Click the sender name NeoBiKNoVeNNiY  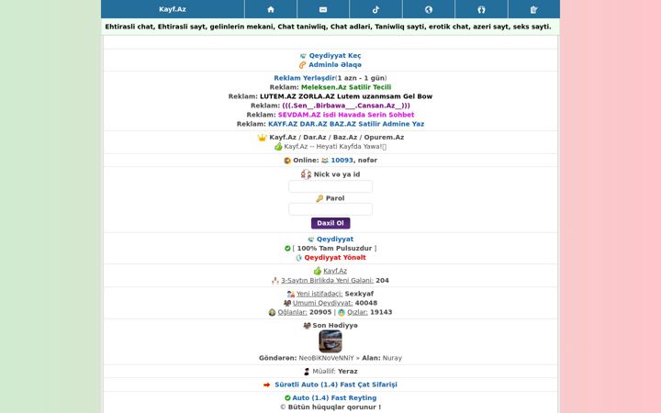326,358
